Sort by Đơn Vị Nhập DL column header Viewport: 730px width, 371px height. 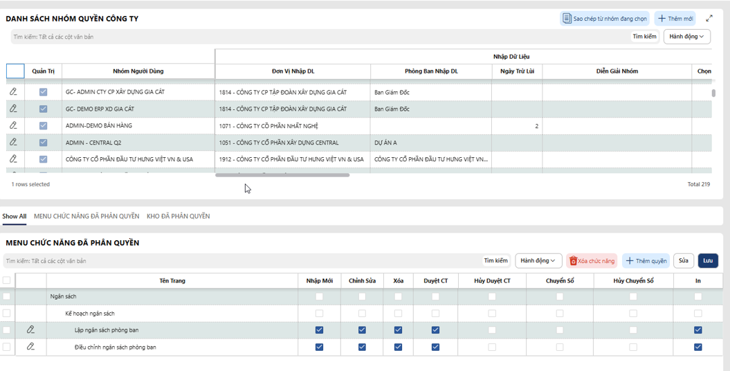[x=293, y=71]
